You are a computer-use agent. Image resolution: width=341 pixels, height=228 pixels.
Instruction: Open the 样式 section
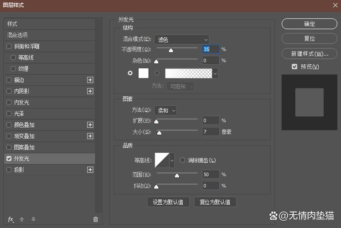50,24
